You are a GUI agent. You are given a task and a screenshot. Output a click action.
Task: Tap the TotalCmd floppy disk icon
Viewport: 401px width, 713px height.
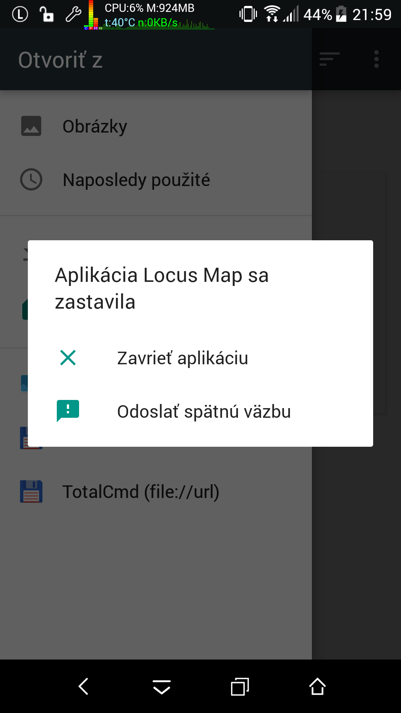tap(31, 491)
